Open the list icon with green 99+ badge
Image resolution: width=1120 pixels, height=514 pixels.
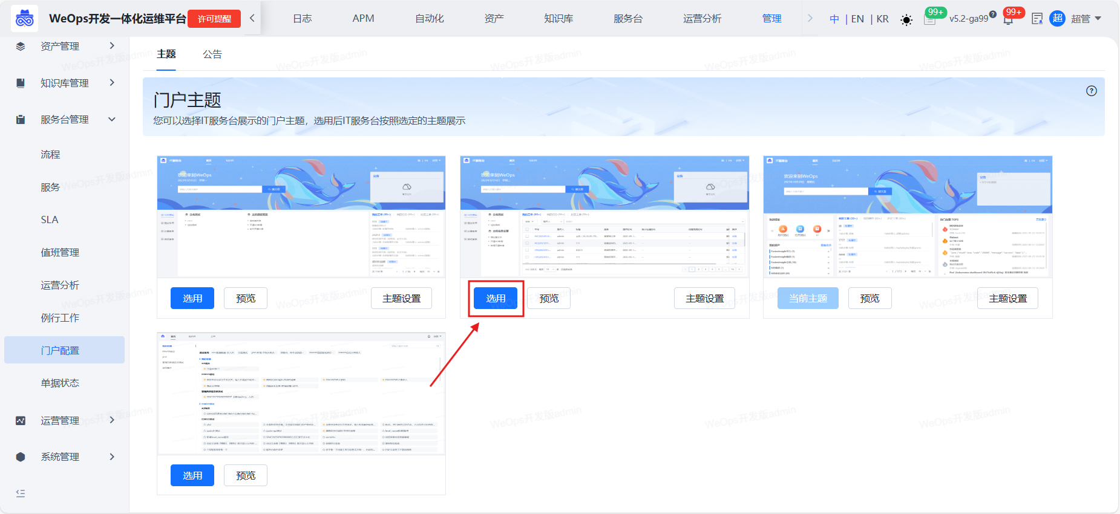(x=930, y=19)
